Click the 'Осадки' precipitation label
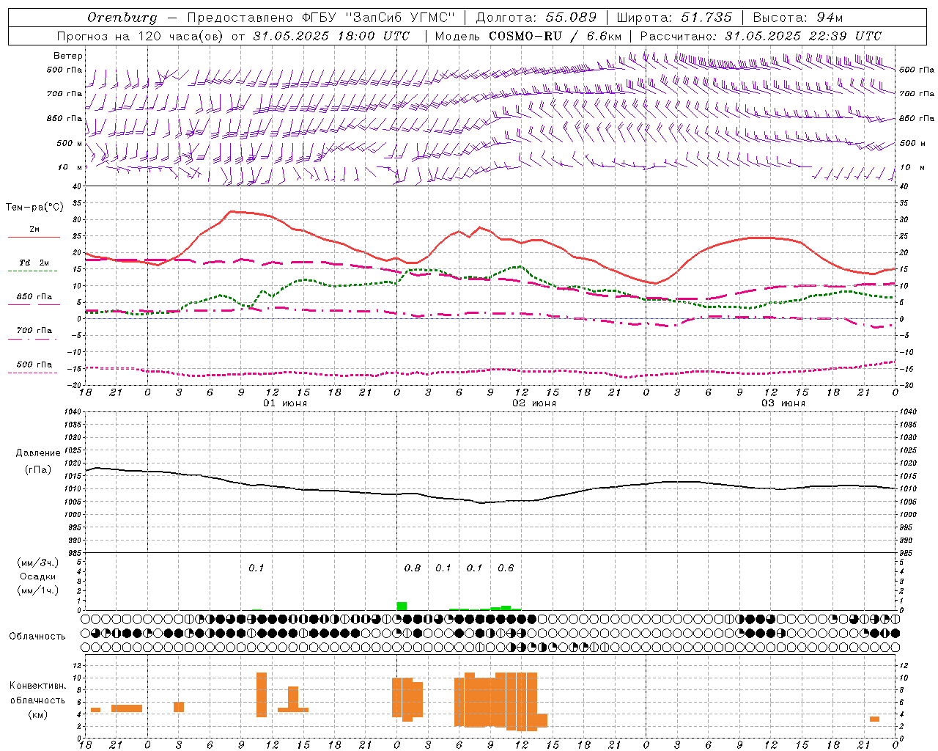 click(38, 576)
